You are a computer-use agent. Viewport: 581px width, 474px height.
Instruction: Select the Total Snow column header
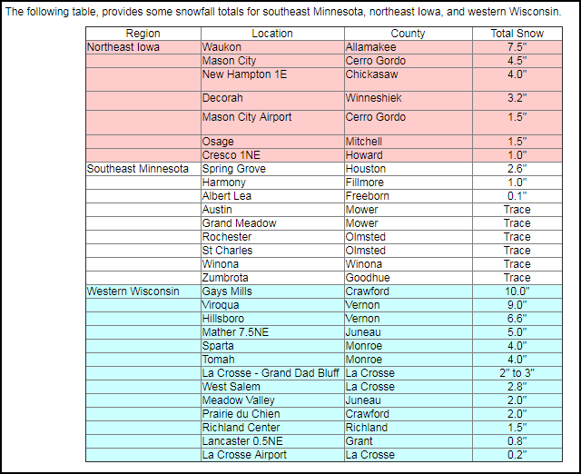(517, 34)
